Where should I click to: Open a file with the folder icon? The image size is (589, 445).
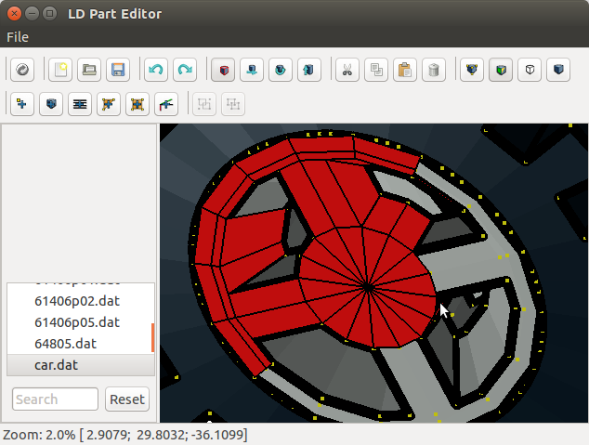(89, 70)
